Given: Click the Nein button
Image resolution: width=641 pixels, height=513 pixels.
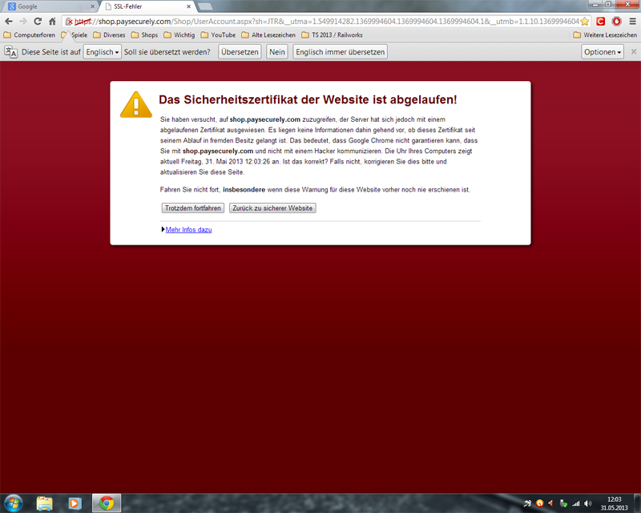Looking at the screenshot, I should 277,52.
